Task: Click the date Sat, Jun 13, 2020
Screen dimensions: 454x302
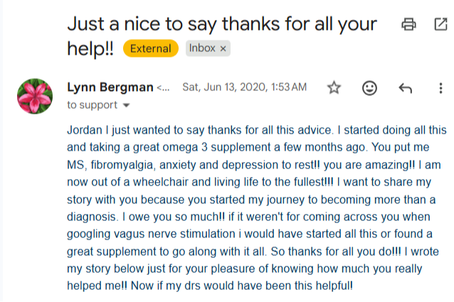Action: (244, 87)
